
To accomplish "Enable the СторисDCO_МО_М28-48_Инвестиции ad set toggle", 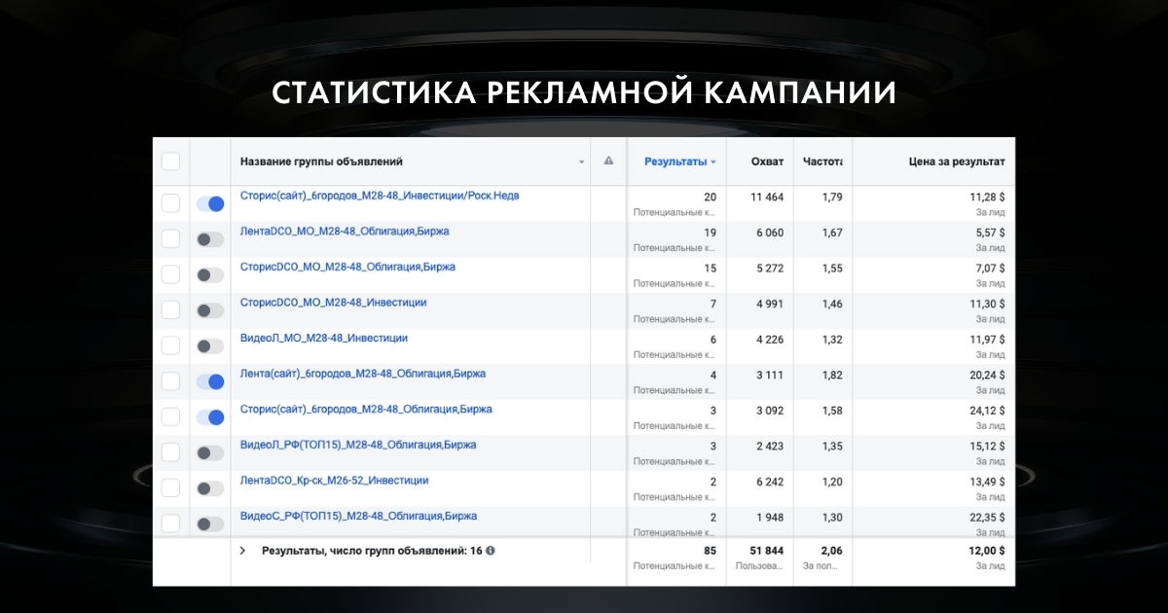I will point(210,310).
